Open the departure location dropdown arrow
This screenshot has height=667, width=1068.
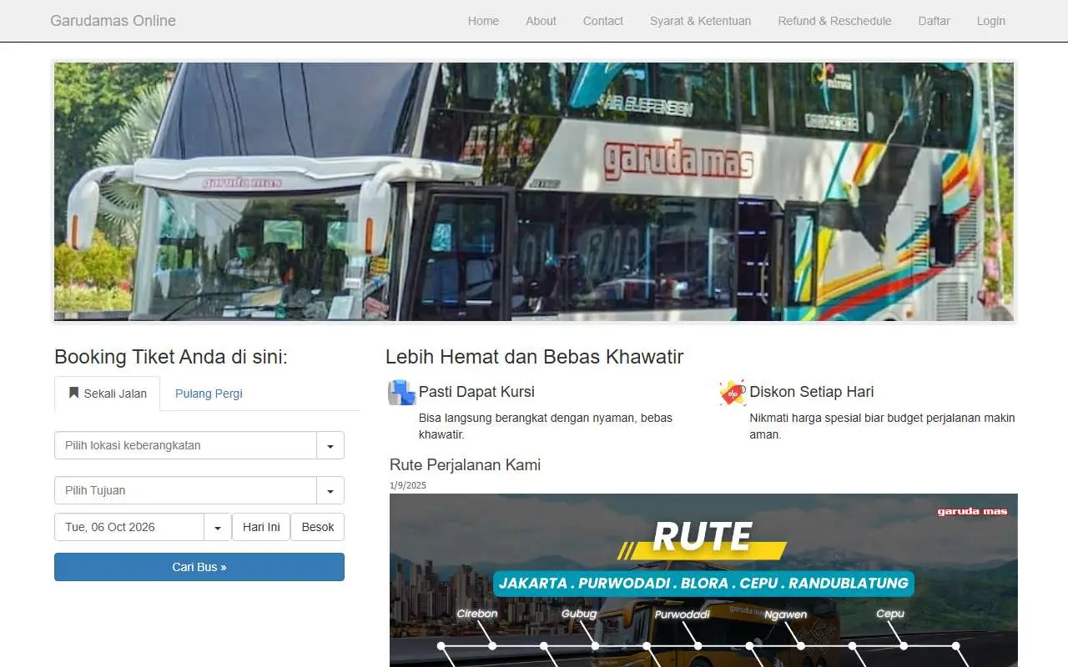click(330, 446)
